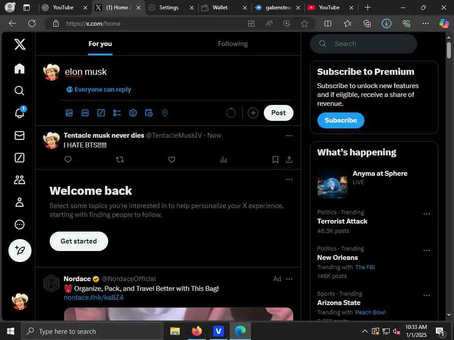Switch to the gabenstear browser tab
454x340 pixels.
point(278,8)
